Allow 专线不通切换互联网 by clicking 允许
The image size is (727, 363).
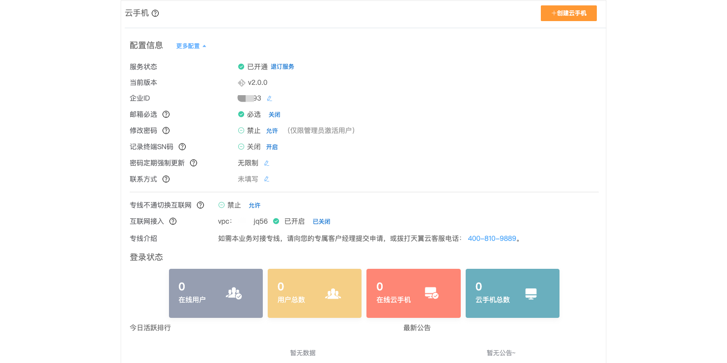[x=254, y=205]
